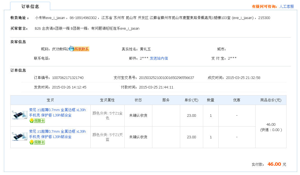This screenshot has height=175, width=300.
Task: Click 未确认收货 status in the 金色 row
Action: pyautogui.click(x=138, y=115)
